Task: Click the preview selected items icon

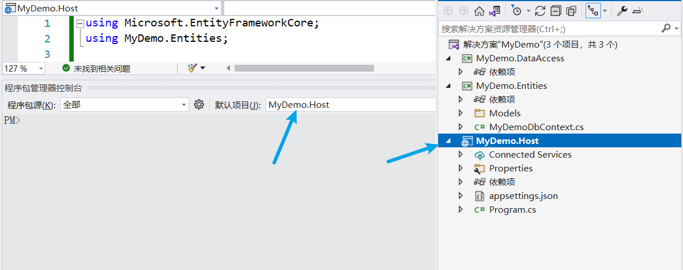Action: [x=638, y=11]
